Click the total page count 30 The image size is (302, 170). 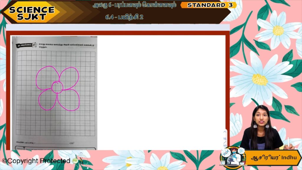[x=225, y=146]
